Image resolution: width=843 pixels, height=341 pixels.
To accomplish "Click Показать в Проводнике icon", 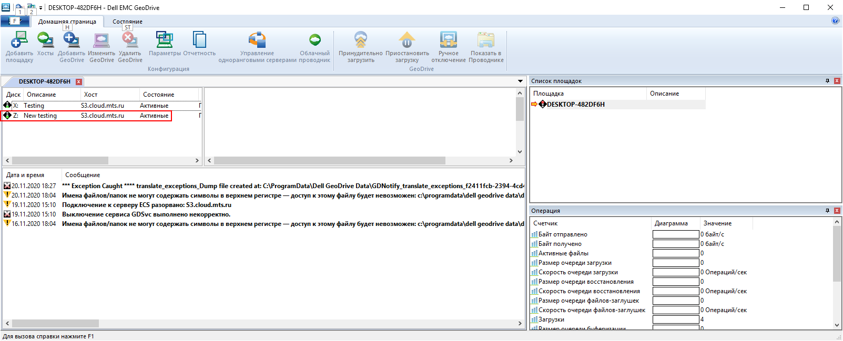I will click(x=486, y=40).
